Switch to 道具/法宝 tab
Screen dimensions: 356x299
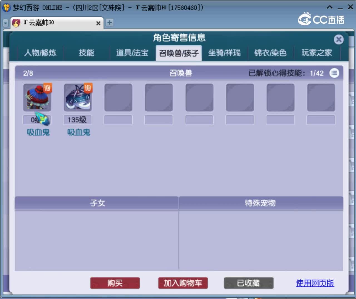click(132, 53)
